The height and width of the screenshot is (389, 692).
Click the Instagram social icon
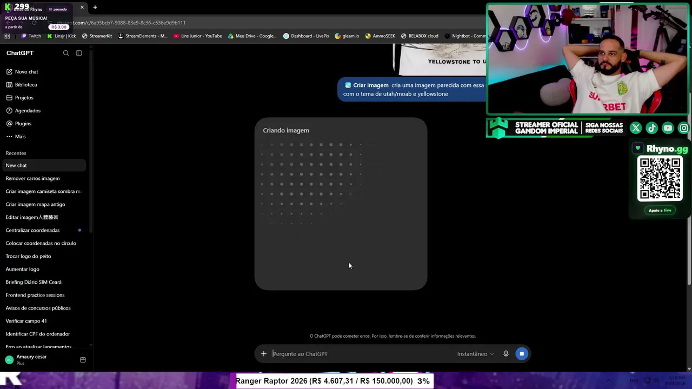click(x=684, y=128)
